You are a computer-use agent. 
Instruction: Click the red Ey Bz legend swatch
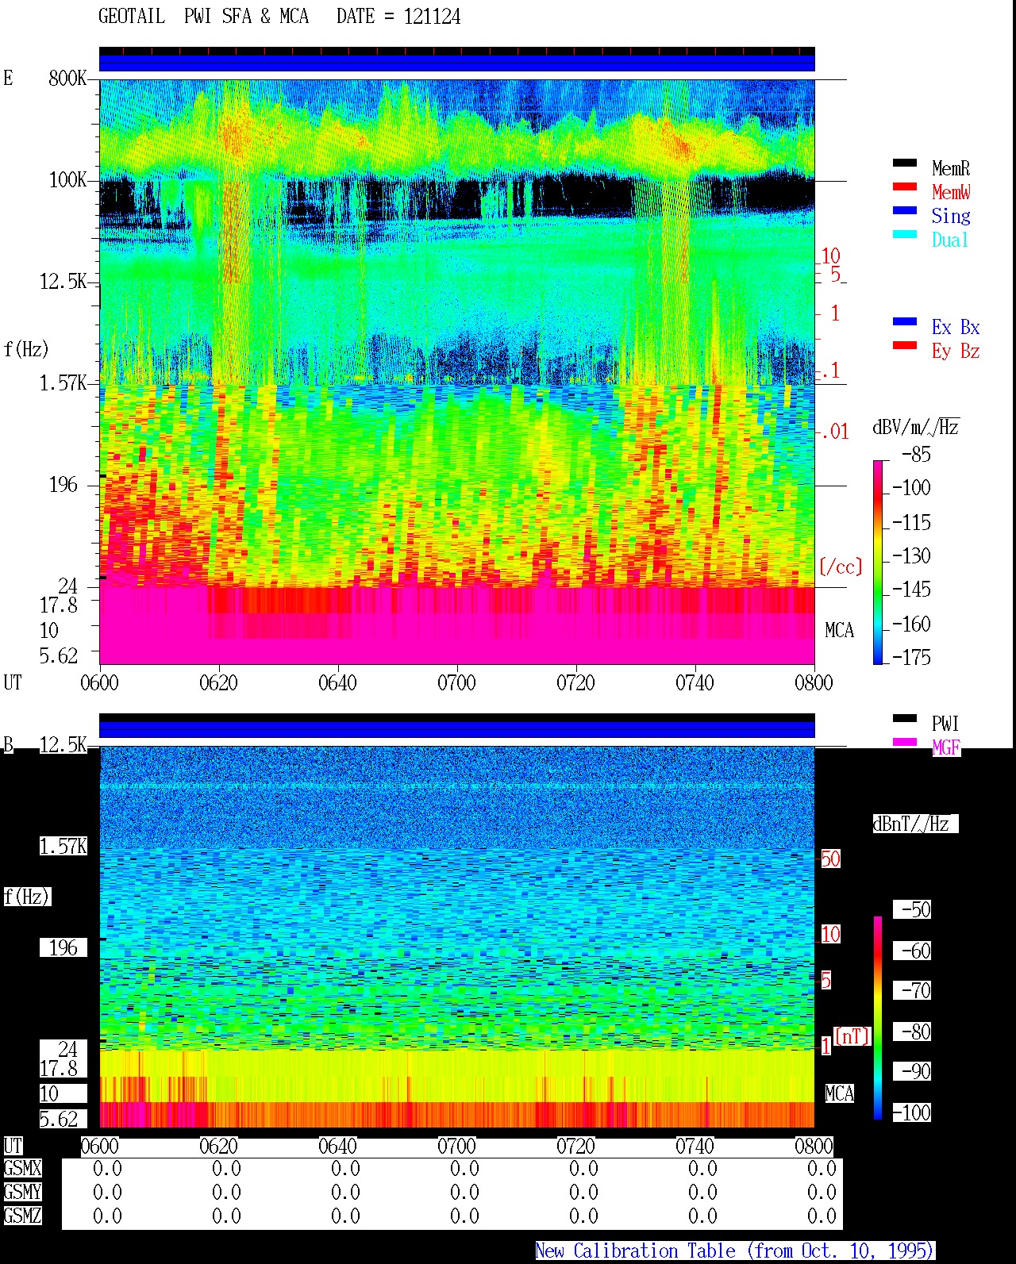click(905, 345)
